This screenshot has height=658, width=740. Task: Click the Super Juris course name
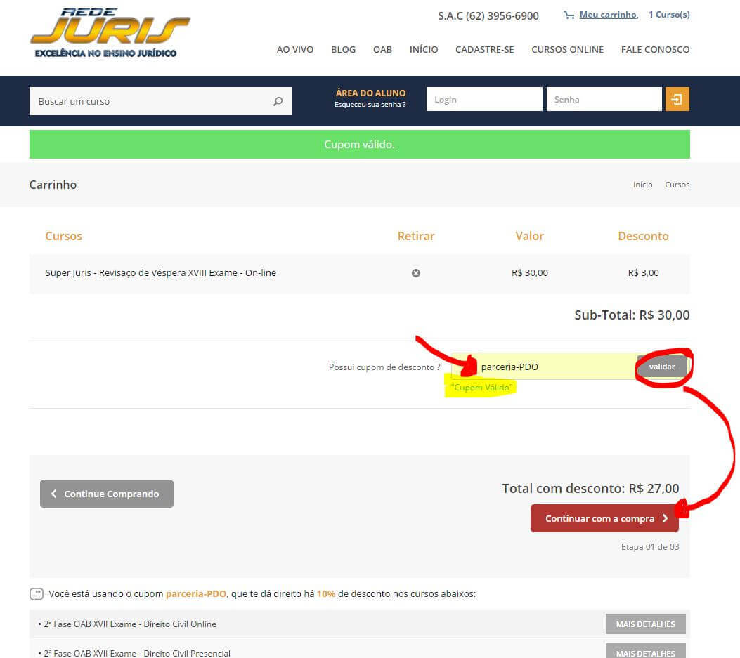(x=160, y=272)
